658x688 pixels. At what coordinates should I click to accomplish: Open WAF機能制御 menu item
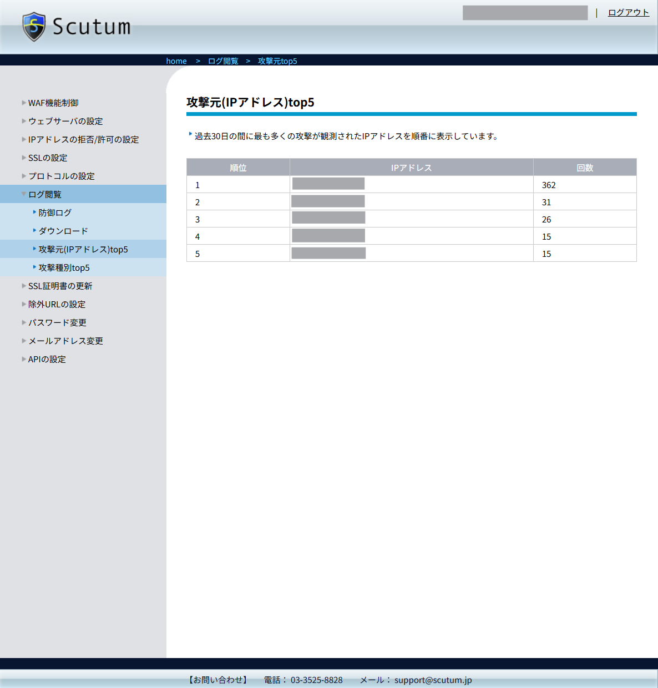pyautogui.click(x=53, y=103)
